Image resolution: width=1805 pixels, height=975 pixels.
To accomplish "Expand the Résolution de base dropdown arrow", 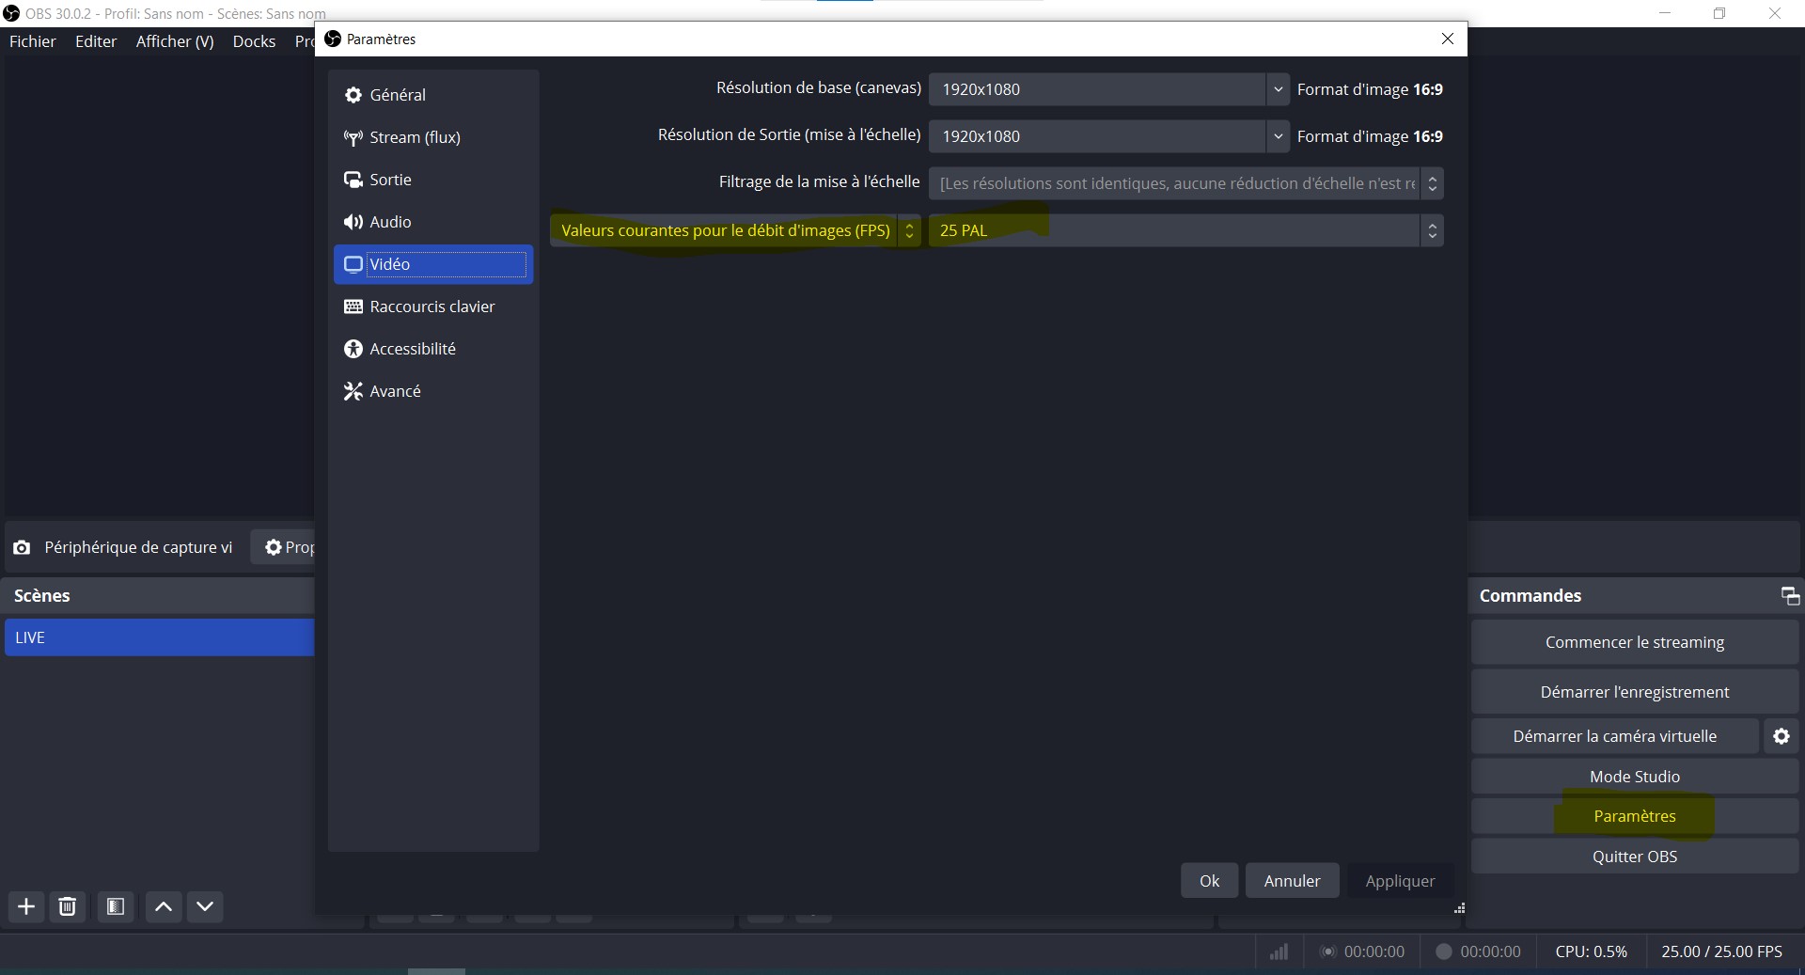I will [1278, 89].
